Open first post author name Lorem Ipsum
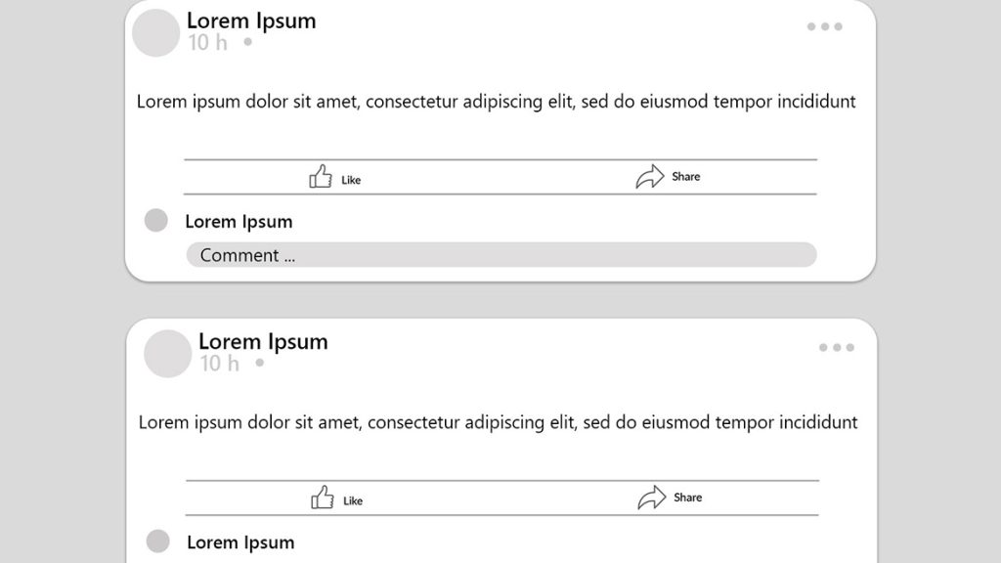 (x=251, y=21)
